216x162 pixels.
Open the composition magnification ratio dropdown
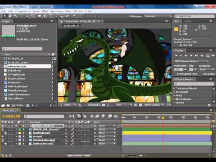click(70, 105)
